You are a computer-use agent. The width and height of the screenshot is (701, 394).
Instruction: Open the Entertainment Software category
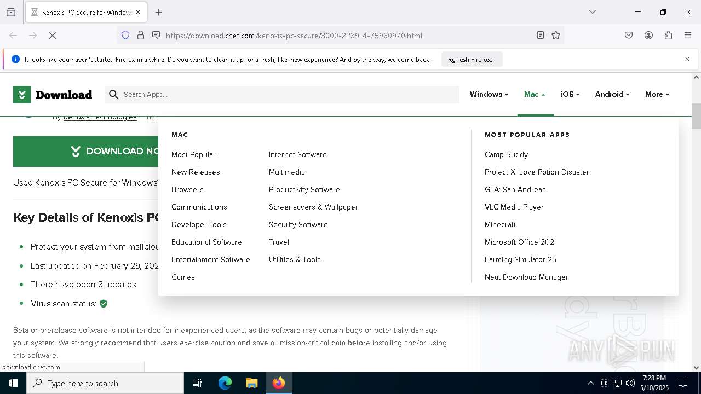pos(210,259)
